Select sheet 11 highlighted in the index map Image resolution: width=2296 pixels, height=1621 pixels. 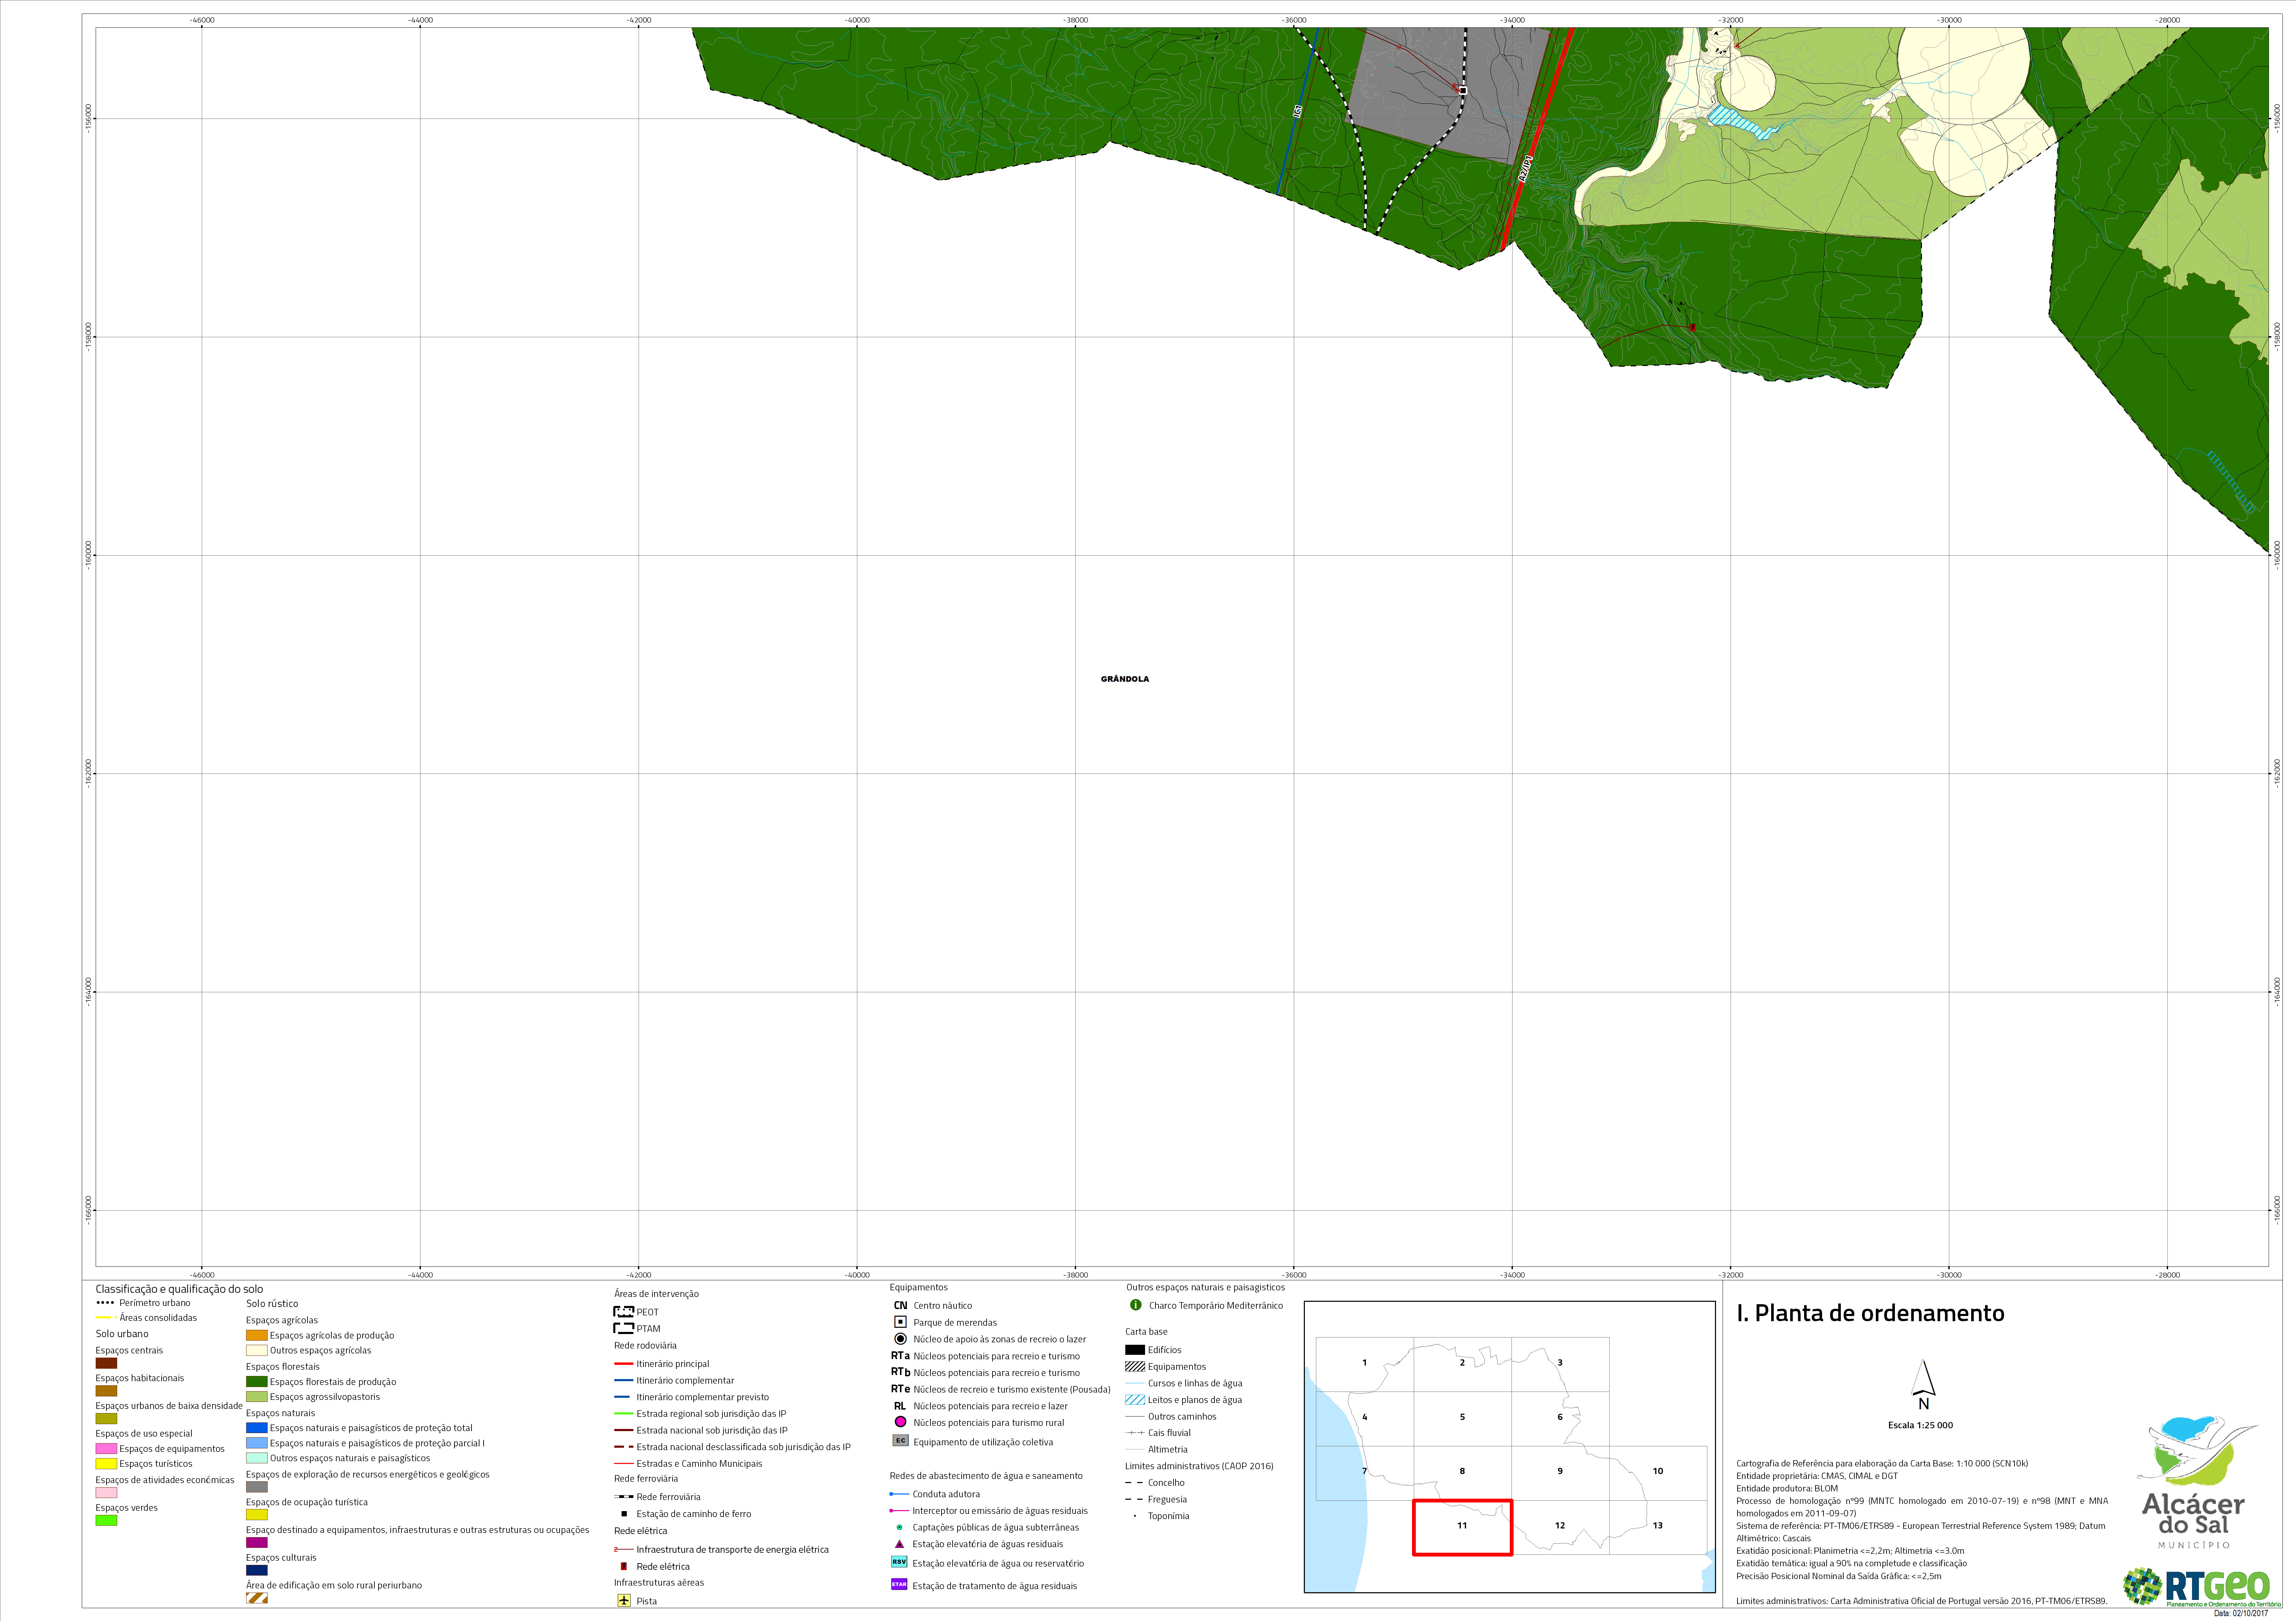[x=1462, y=1527]
